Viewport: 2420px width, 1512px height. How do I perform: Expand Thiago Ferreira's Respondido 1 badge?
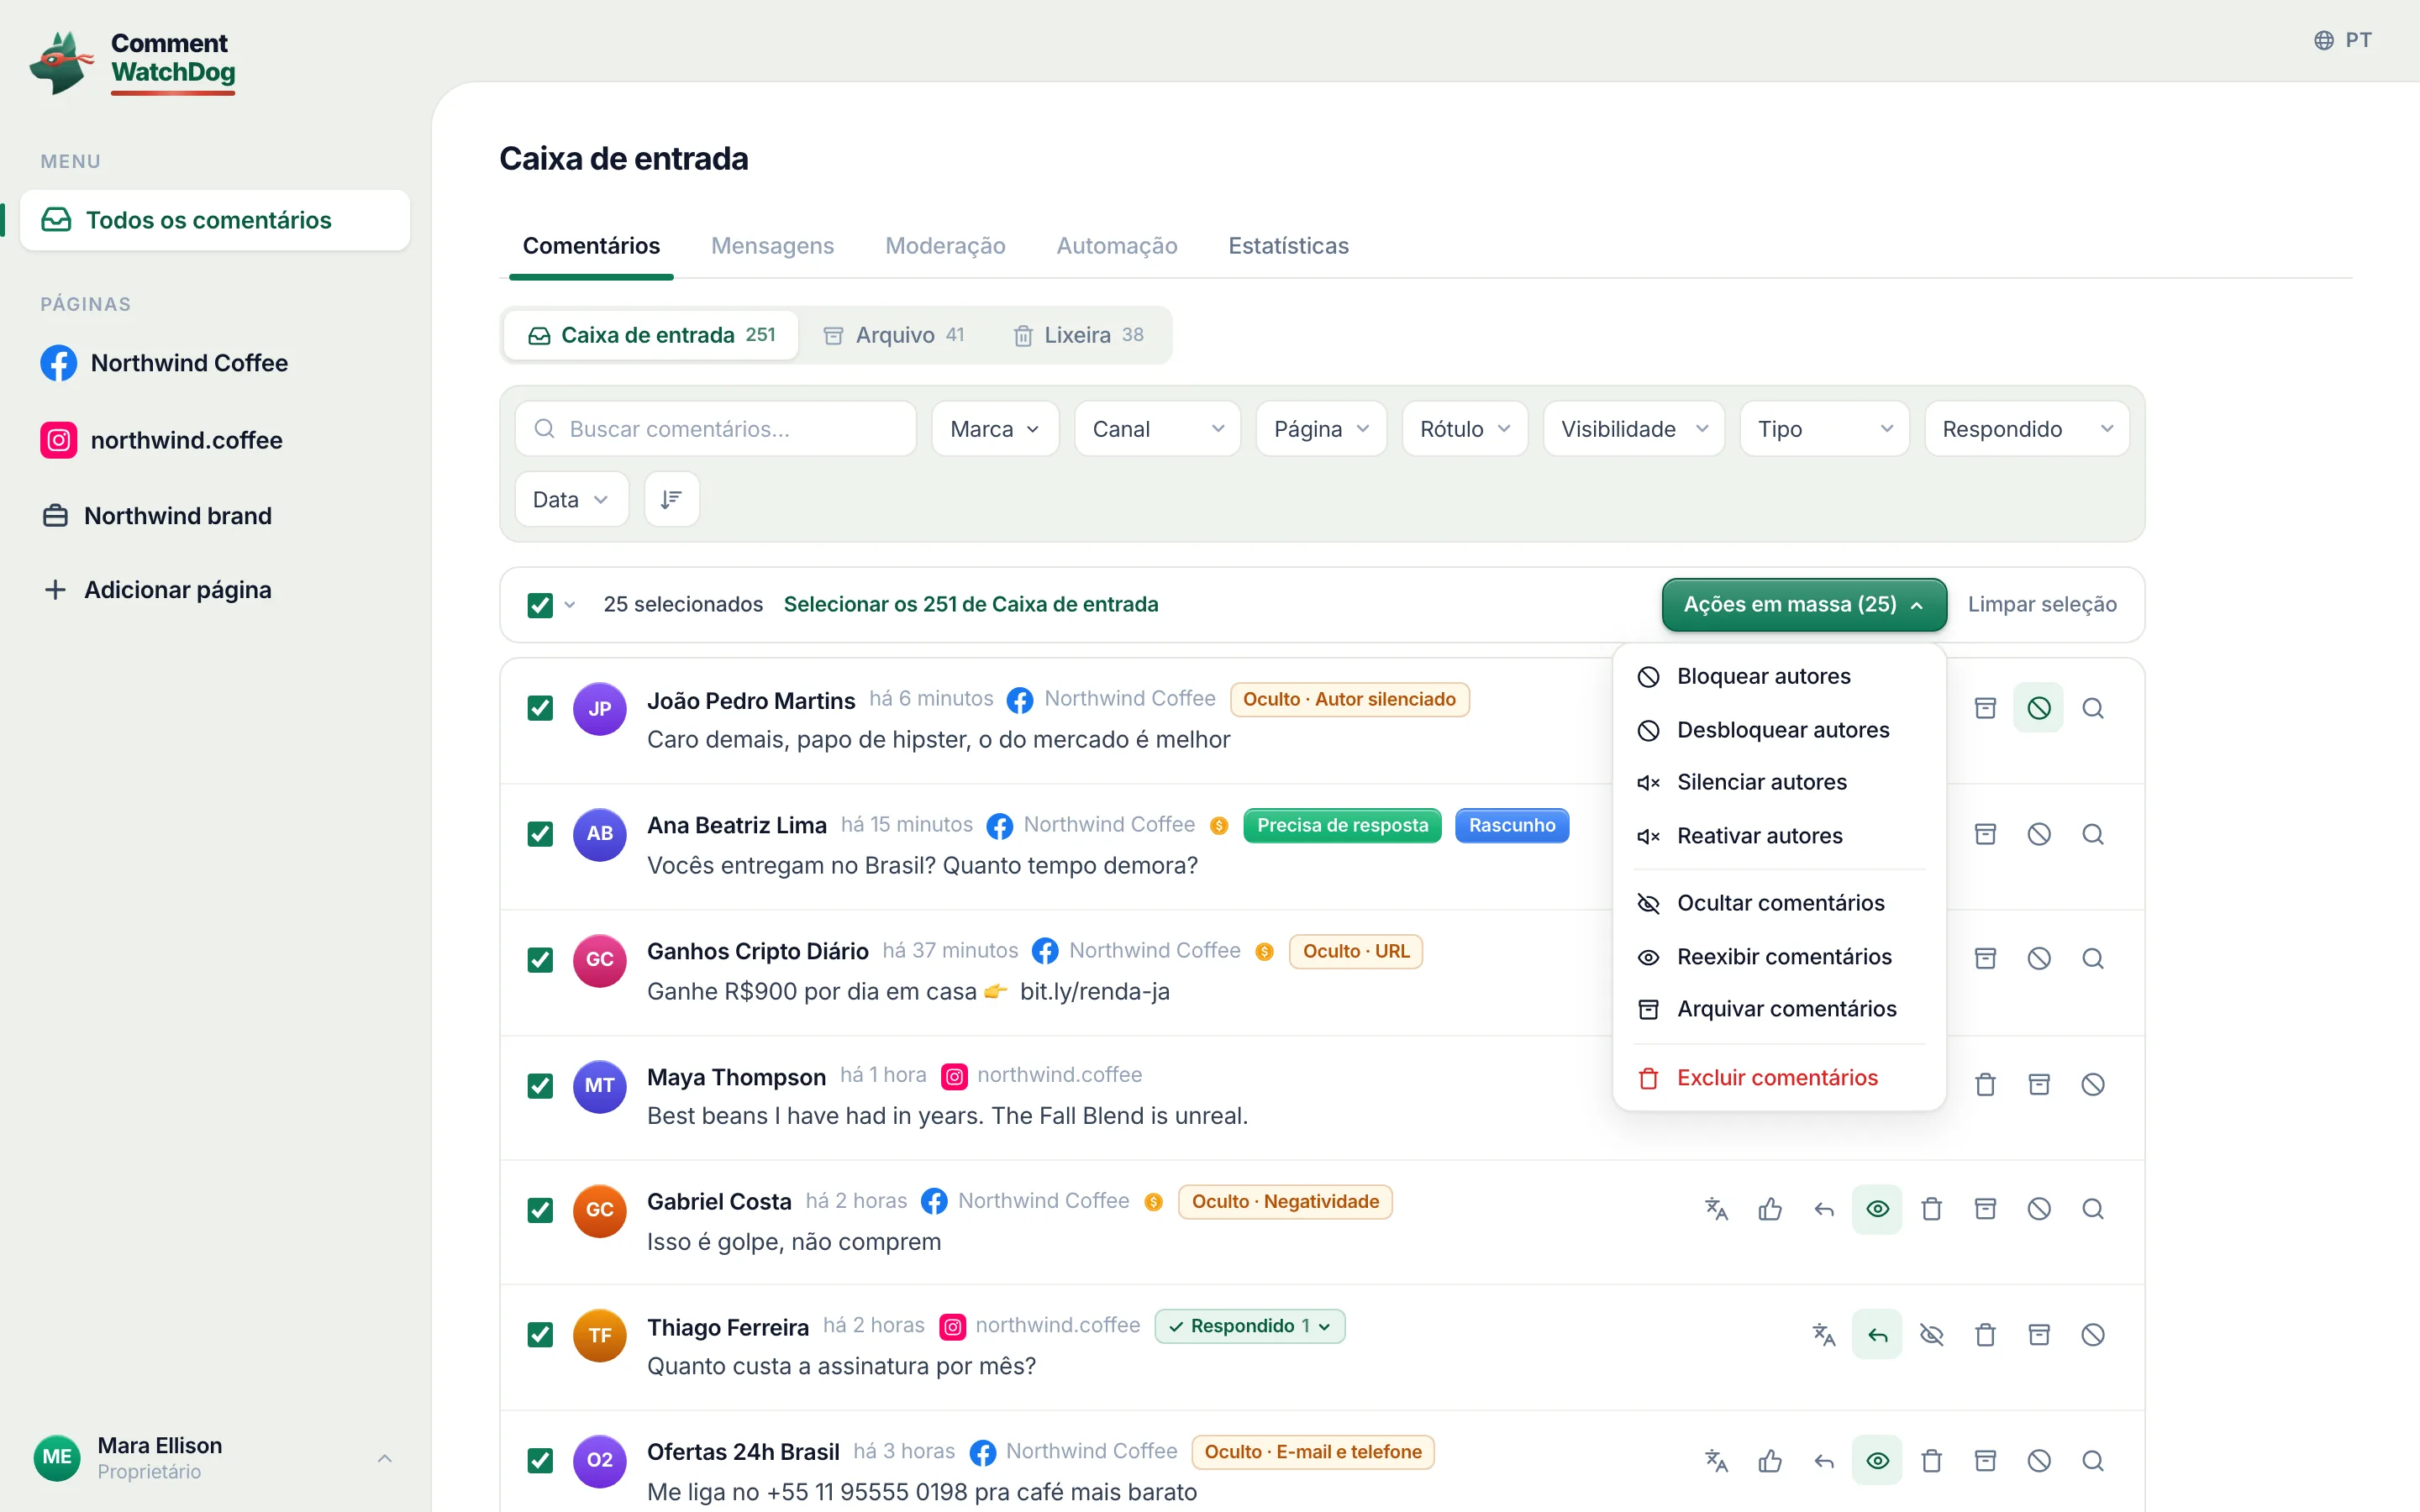point(1250,1326)
